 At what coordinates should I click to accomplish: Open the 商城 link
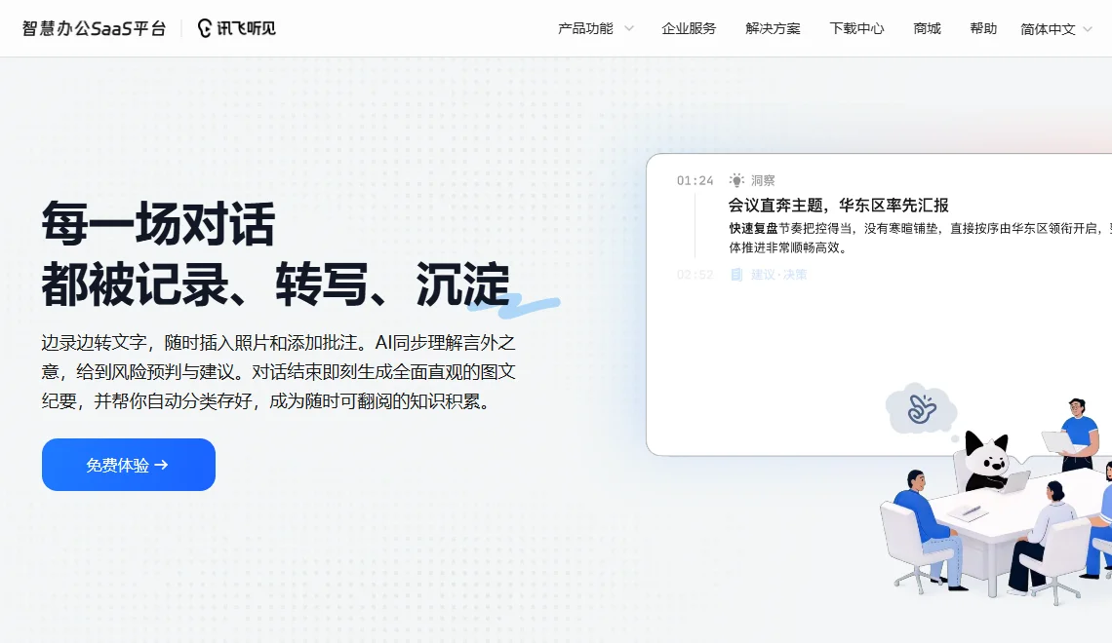tap(927, 28)
